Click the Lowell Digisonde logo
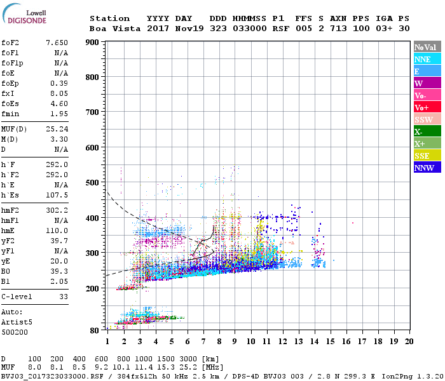The height and width of the screenshot is (381, 445). point(24,13)
